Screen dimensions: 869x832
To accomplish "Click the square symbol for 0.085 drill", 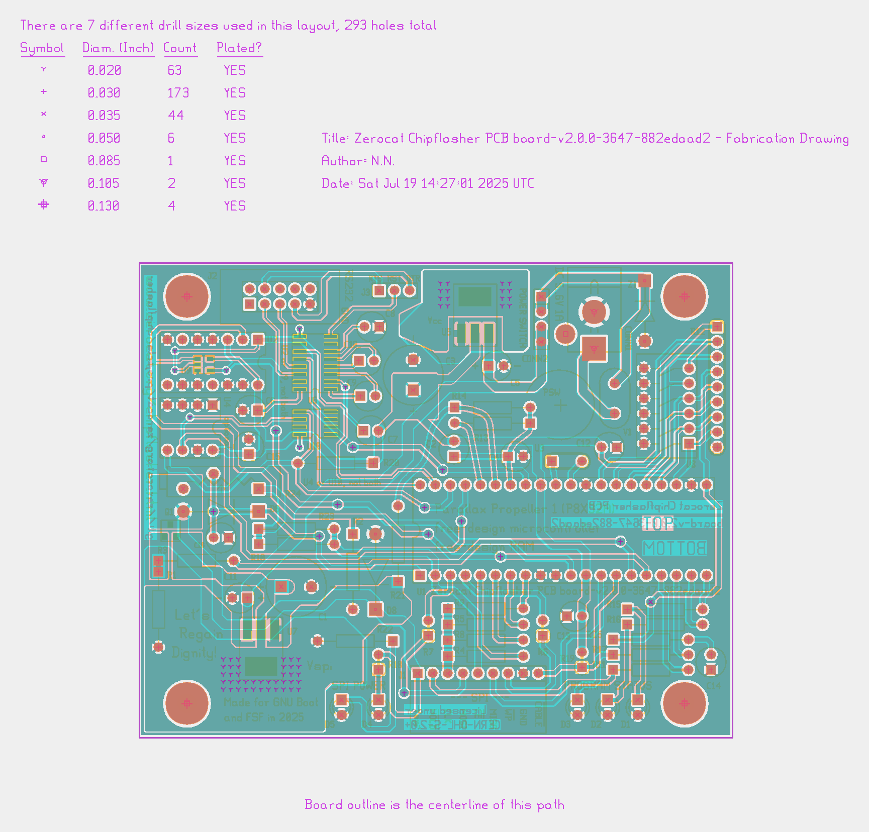I will tap(44, 159).
